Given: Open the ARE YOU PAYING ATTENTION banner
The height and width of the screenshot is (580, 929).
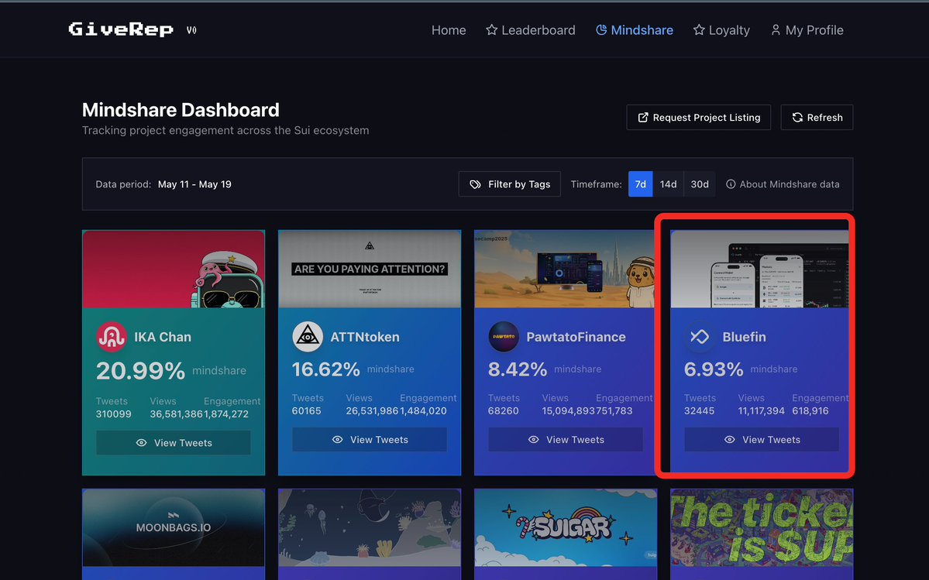Looking at the screenshot, I should tap(370, 269).
